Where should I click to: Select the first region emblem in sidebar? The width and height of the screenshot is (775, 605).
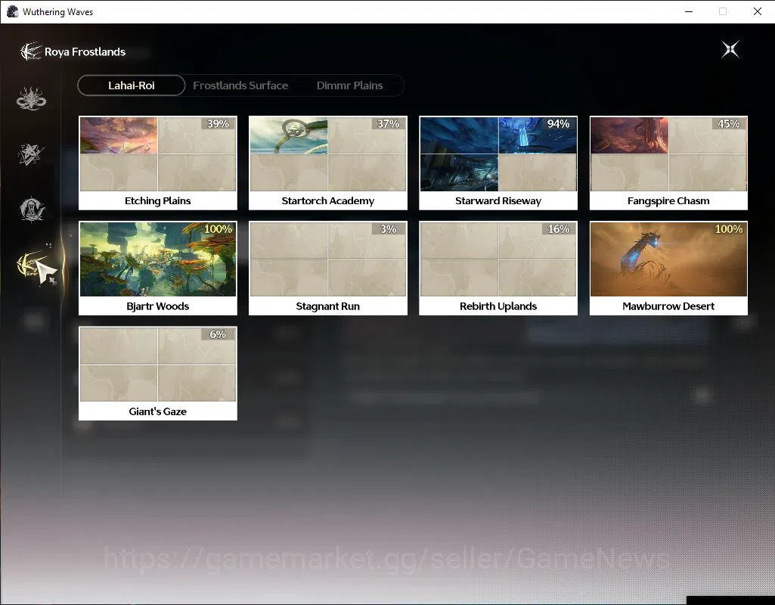[31, 98]
